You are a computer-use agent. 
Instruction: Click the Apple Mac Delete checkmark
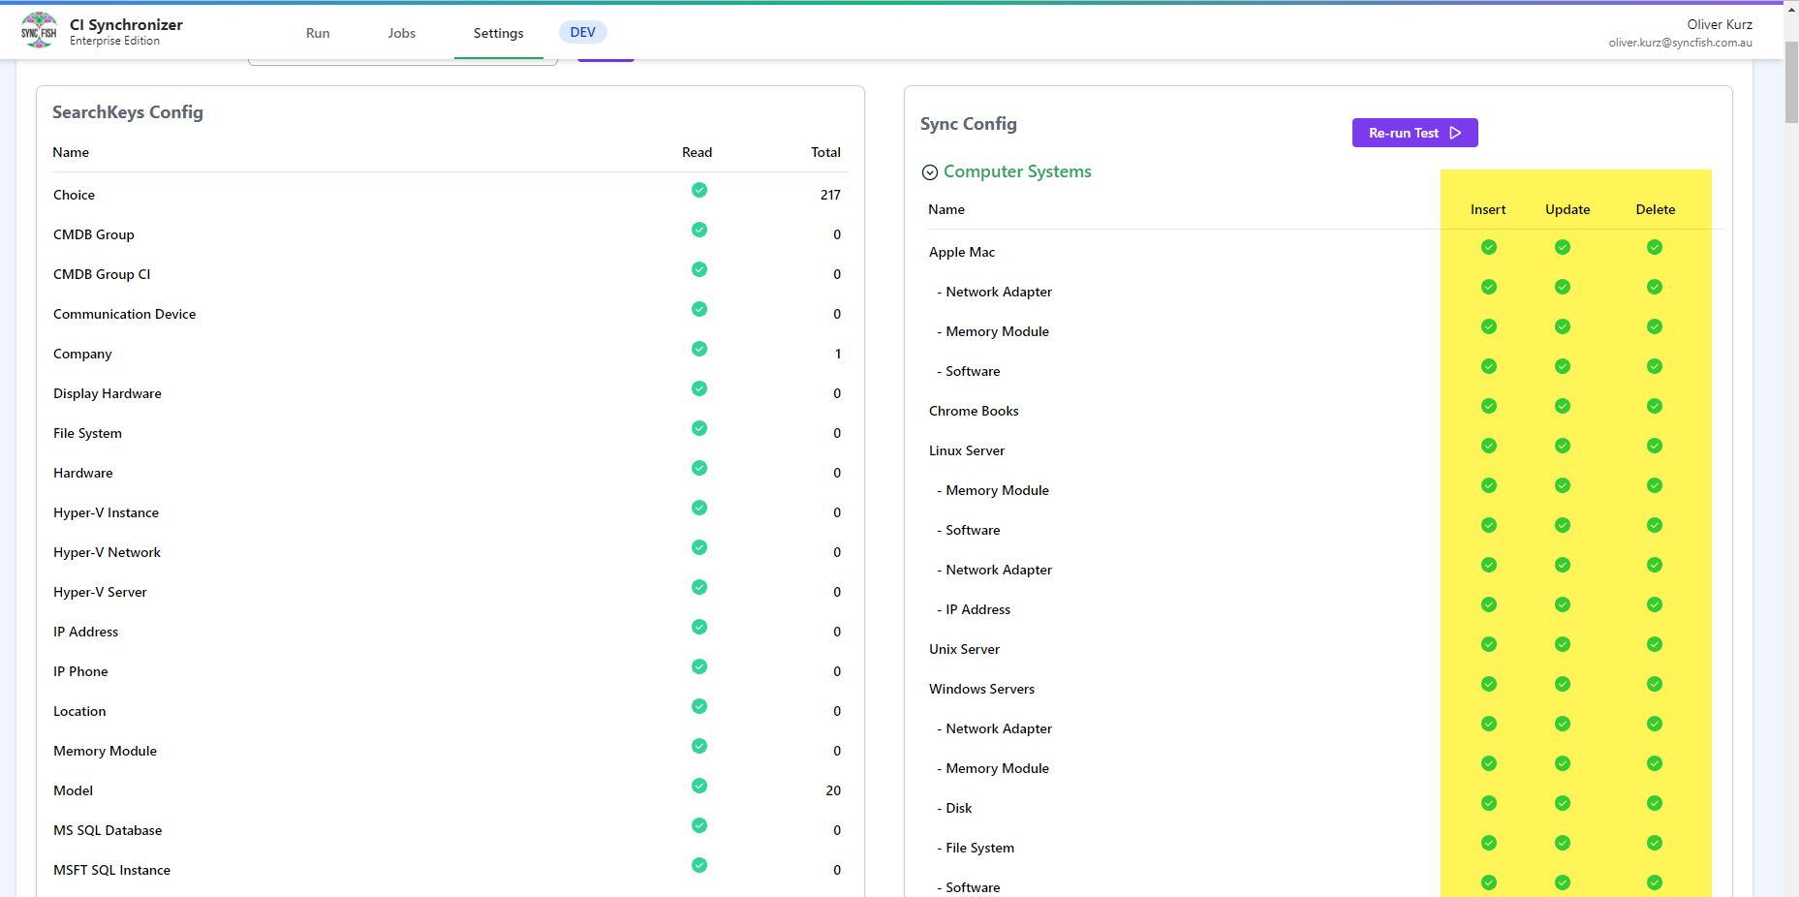[x=1655, y=247]
